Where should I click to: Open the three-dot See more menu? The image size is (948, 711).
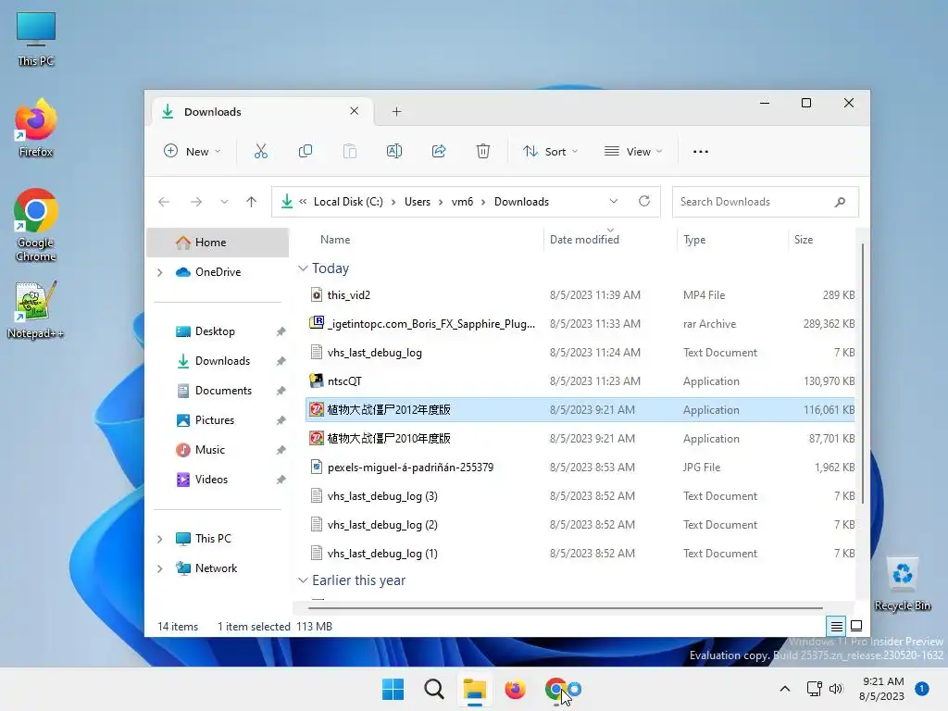[x=701, y=152]
